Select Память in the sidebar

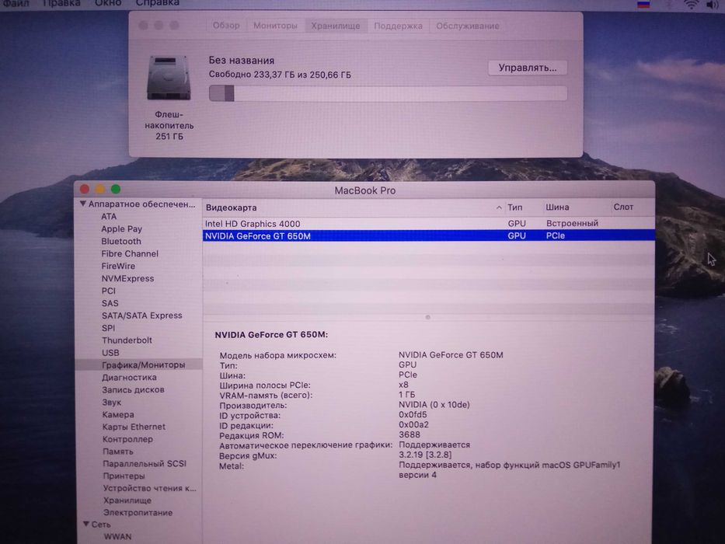click(x=118, y=452)
